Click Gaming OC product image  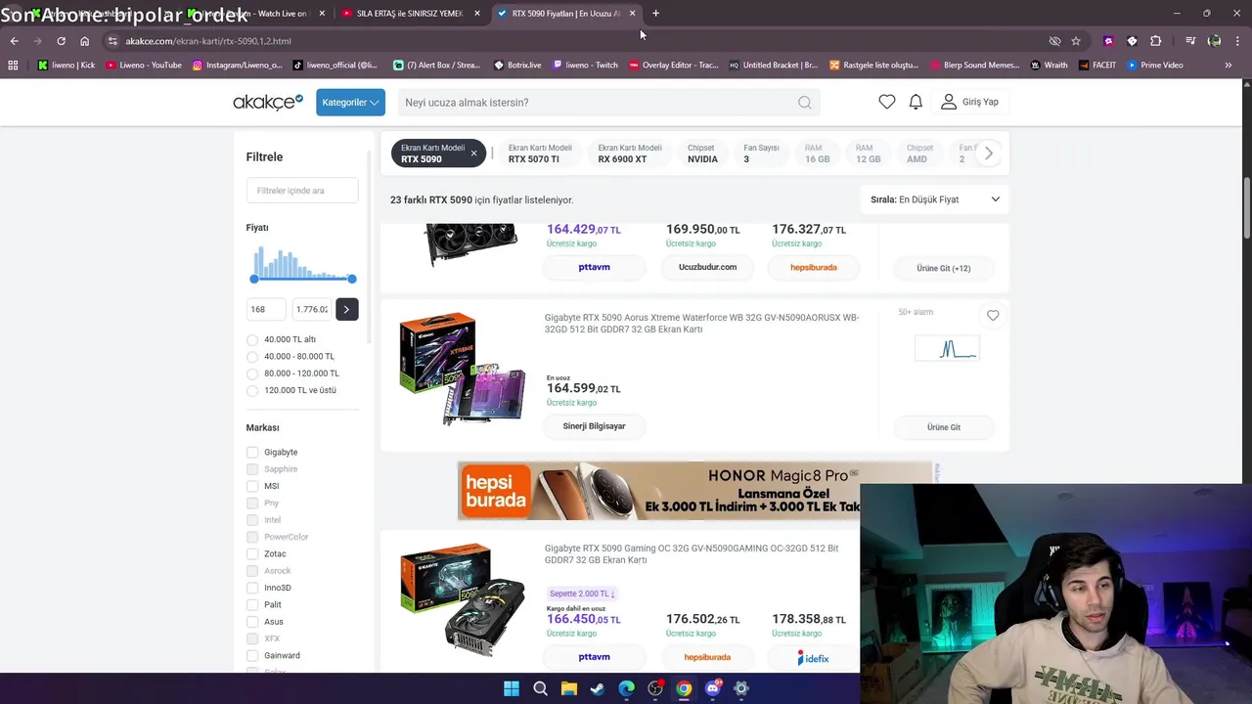462,599
